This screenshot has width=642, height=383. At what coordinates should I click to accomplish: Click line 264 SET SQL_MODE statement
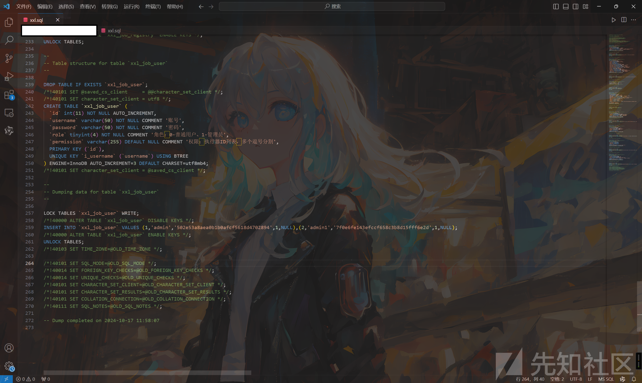pos(100,263)
